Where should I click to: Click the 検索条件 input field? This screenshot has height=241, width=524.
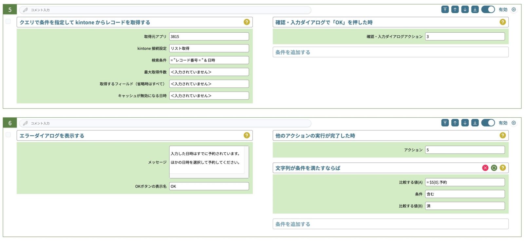point(209,60)
